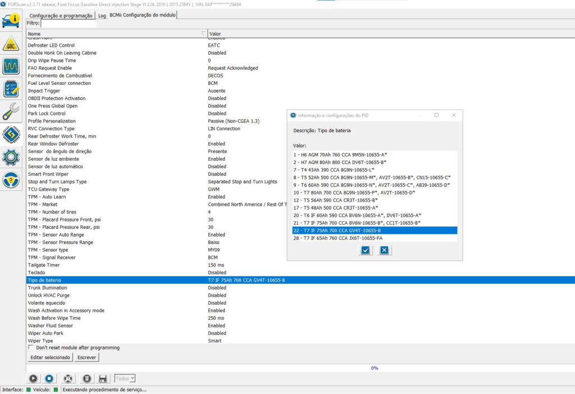
Task: Click the Veículo green status indicator
Action: 56,390
